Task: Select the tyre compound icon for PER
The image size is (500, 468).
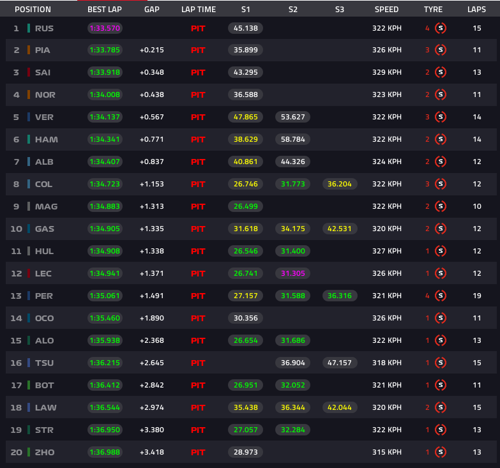Action: [441, 296]
